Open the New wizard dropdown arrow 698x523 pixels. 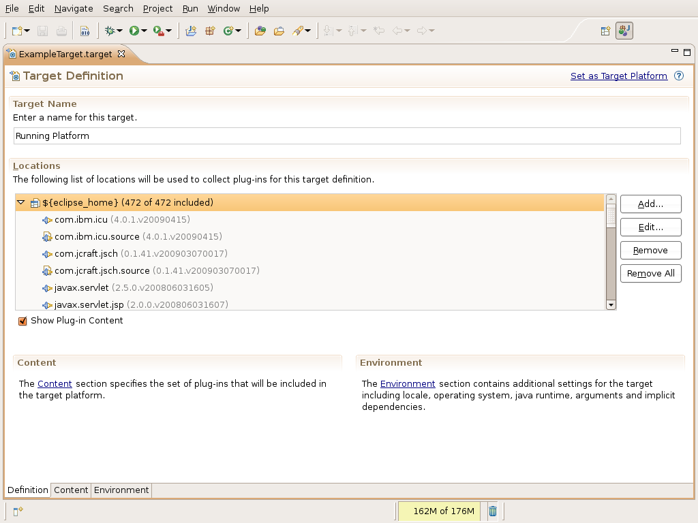coord(27,31)
